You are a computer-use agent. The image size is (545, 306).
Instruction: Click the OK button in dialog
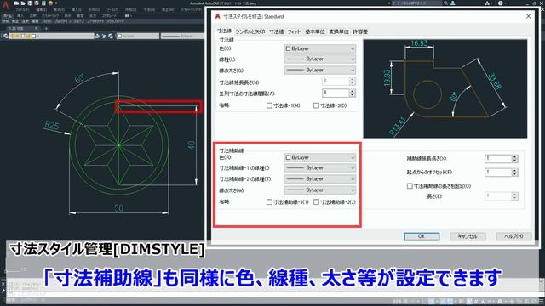tap(422, 236)
